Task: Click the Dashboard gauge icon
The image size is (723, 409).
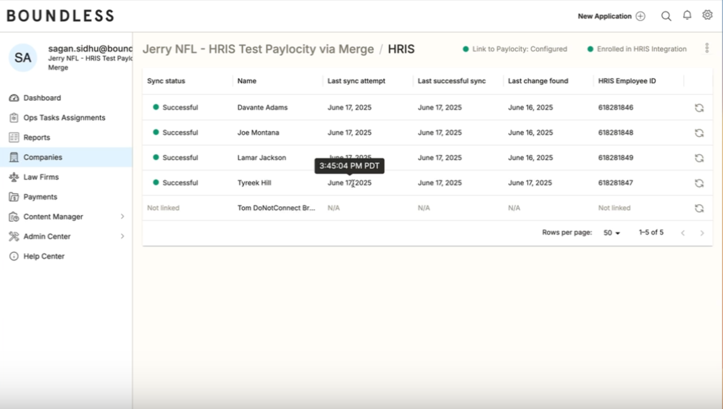Action: point(14,98)
